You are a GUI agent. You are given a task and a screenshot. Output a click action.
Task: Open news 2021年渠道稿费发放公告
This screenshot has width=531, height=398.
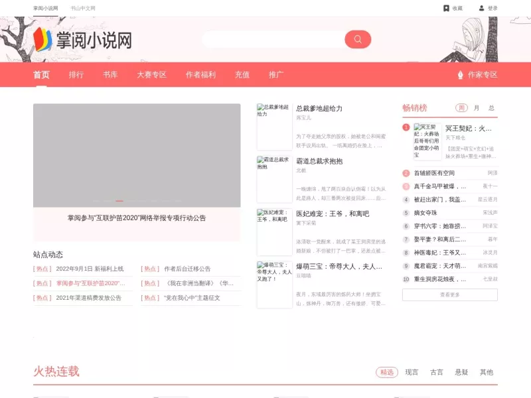88,298
